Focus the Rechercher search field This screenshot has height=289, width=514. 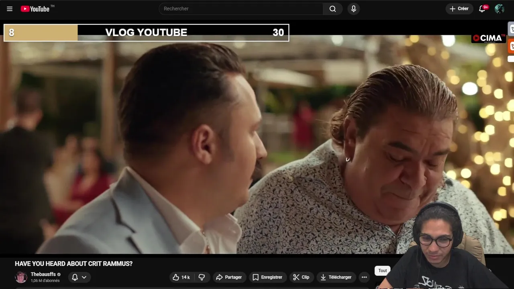(241, 9)
